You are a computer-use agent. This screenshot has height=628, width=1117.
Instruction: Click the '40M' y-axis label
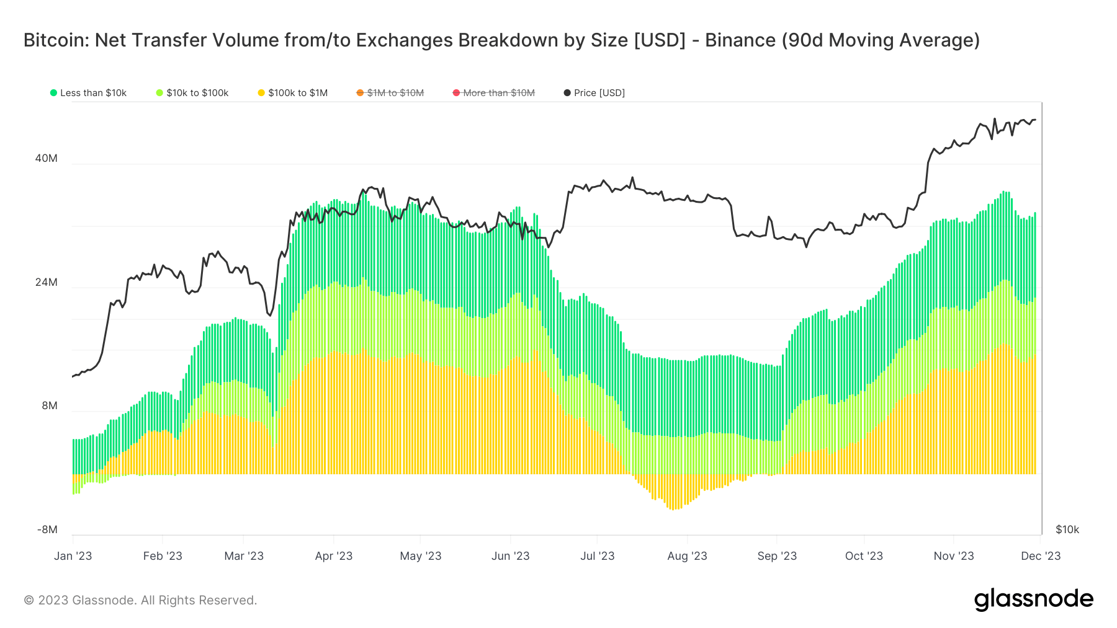tap(46, 158)
